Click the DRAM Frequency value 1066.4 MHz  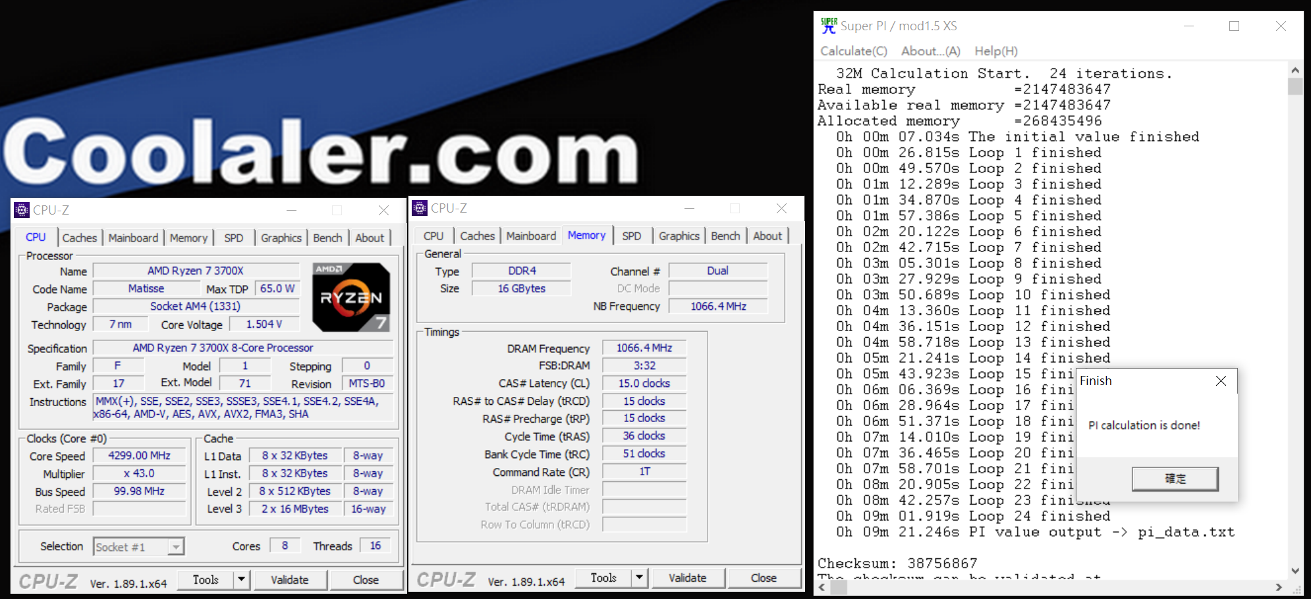pyautogui.click(x=644, y=348)
